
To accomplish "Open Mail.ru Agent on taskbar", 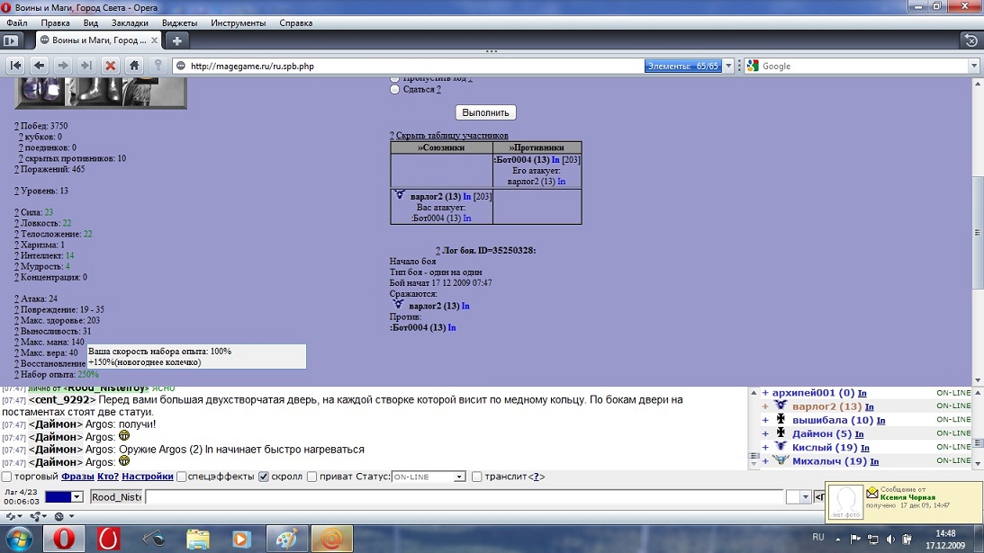I will coord(331,539).
